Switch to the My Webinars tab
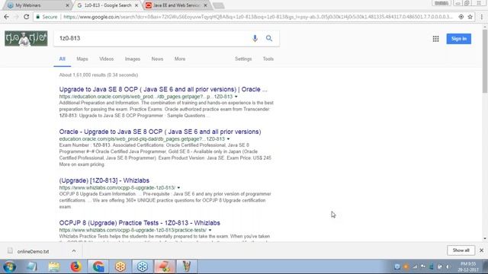 point(37,5)
